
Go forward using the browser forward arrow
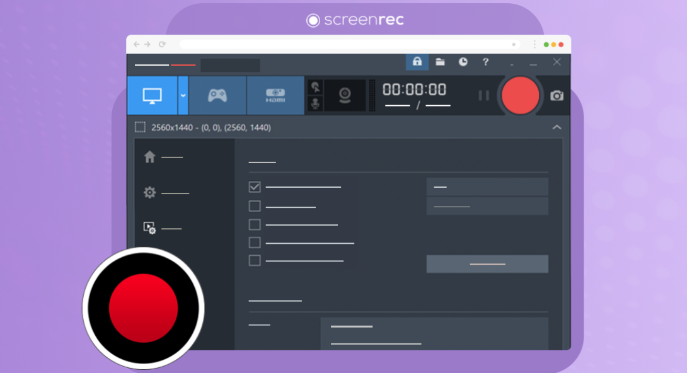point(147,44)
